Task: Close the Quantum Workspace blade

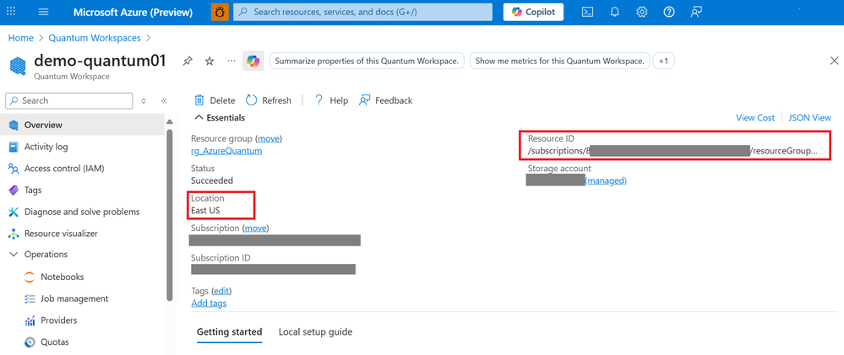Action: point(835,61)
